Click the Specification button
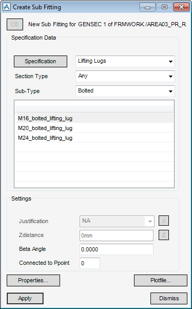The height and width of the screenshot is (309, 192). pyautogui.click(x=41, y=62)
